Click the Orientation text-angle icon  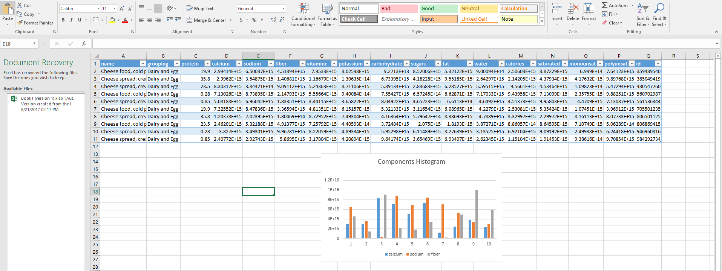170,8
